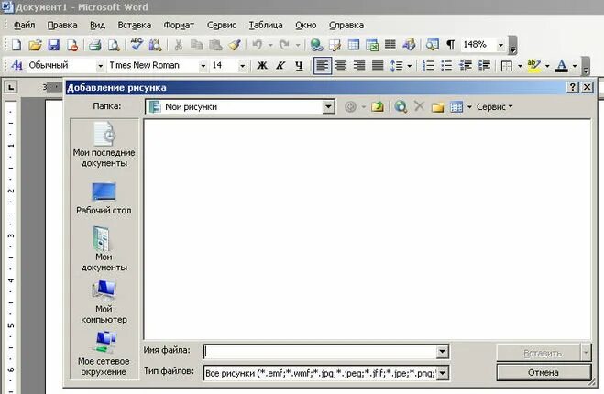The height and width of the screenshot is (394, 604).
Task: Click the Undo arrow icon
Action: click(x=257, y=45)
